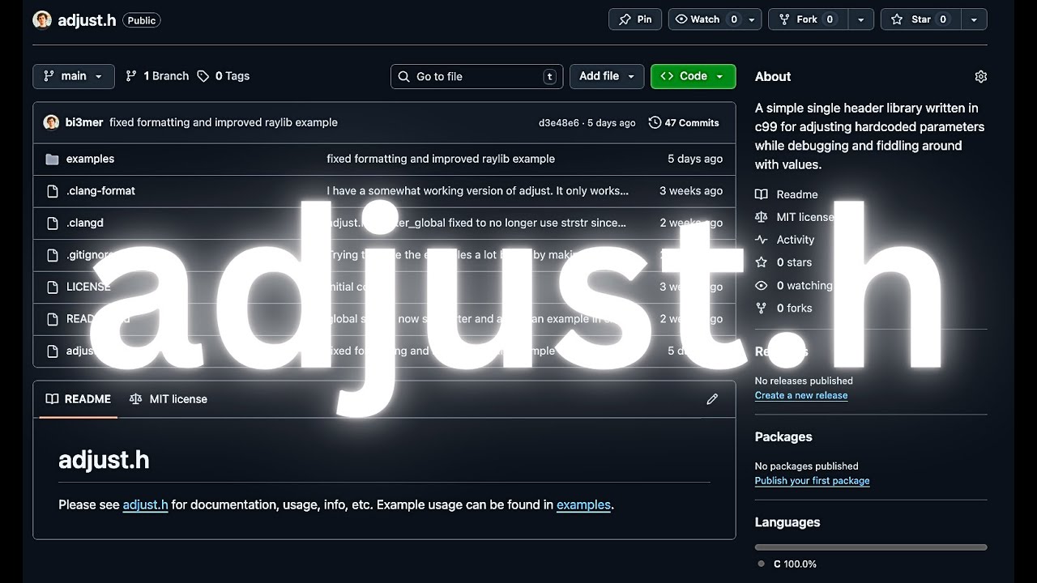Click the examples folder icon
Screen dimensions: 1037x583
coord(53,159)
